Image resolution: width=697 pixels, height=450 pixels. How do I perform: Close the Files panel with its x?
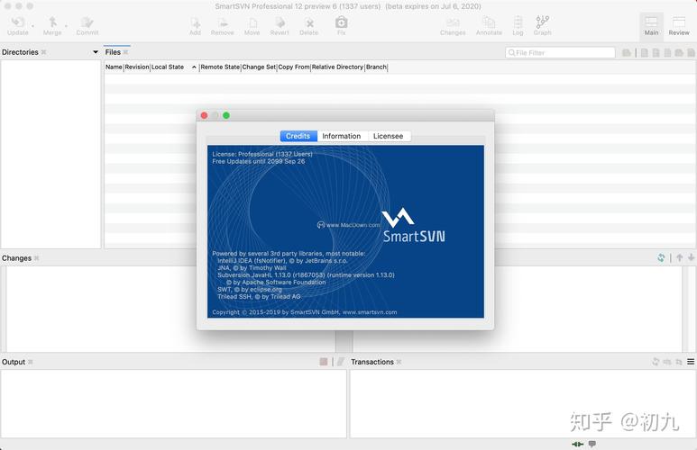[x=125, y=52]
